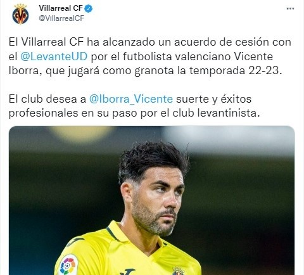Click the Villarreal crest on the jersey
Screen dimensions: 304x275
178,271
